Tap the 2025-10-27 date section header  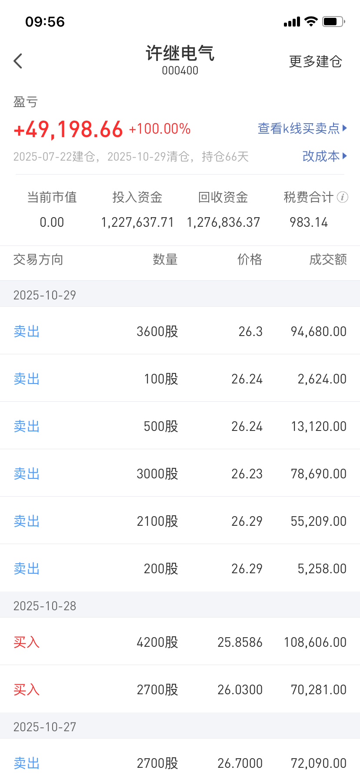click(180, 726)
